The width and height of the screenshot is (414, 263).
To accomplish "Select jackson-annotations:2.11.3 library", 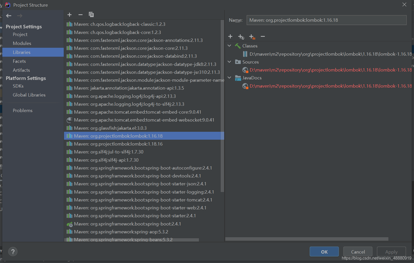I will pos(144,40).
